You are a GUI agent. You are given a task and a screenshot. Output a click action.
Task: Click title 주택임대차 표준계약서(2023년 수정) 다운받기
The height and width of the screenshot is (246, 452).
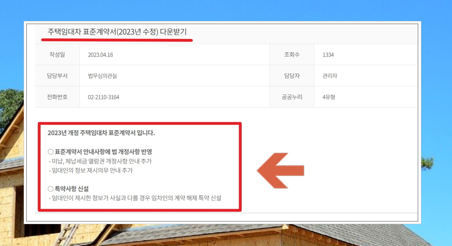point(117,32)
